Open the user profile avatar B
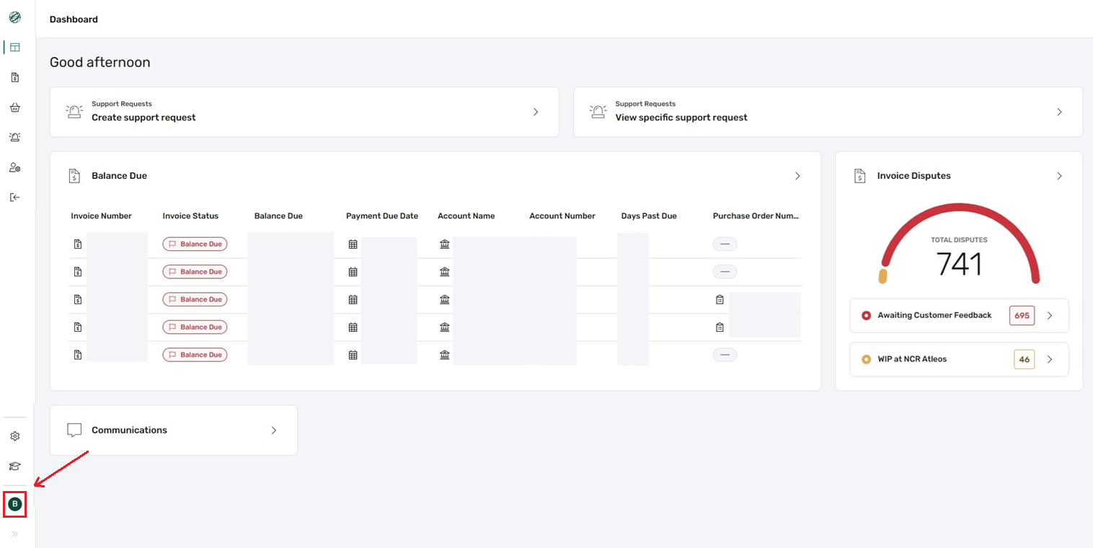Screen dimensions: 1093x548 pyautogui.click(x=14, y=503)
